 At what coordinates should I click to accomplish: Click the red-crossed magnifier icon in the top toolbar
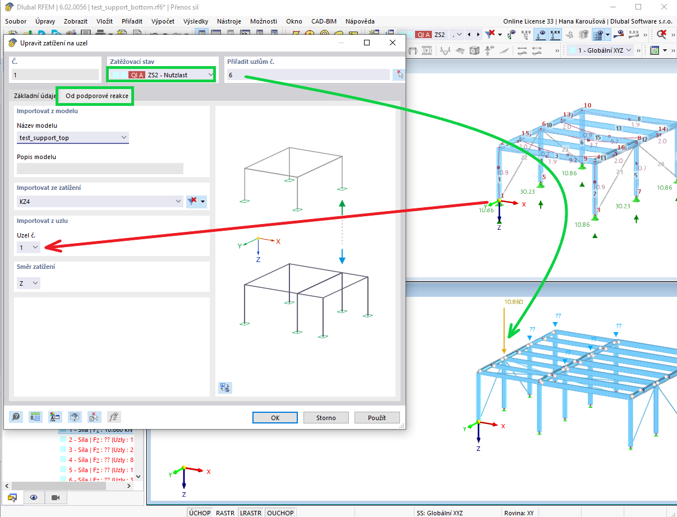[662, 35]
